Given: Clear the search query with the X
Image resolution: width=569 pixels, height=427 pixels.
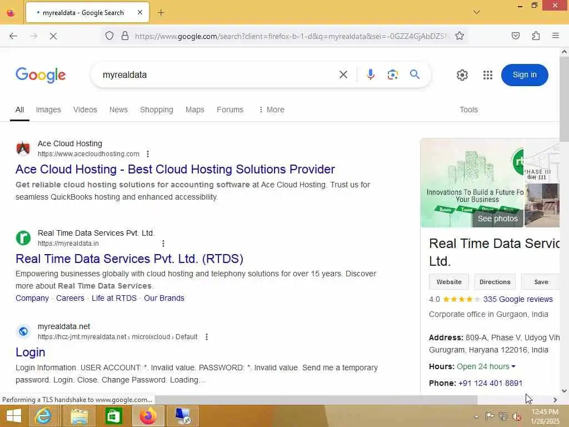Looking at the screenshot, I should pos(343,75).
